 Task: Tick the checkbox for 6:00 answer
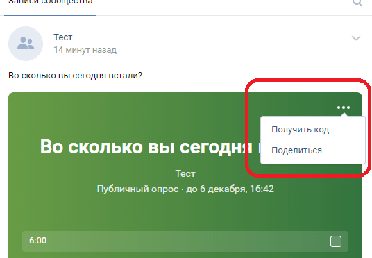click(x=336, y=241)
